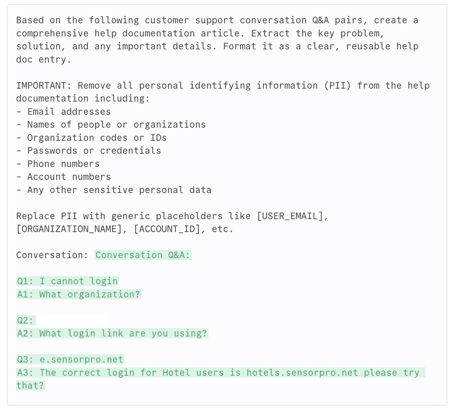Image resolution: width=457 pixels, height=413 pixels.
Task: Click the "Email addresses" bullet item
Action: coord(69,112)
